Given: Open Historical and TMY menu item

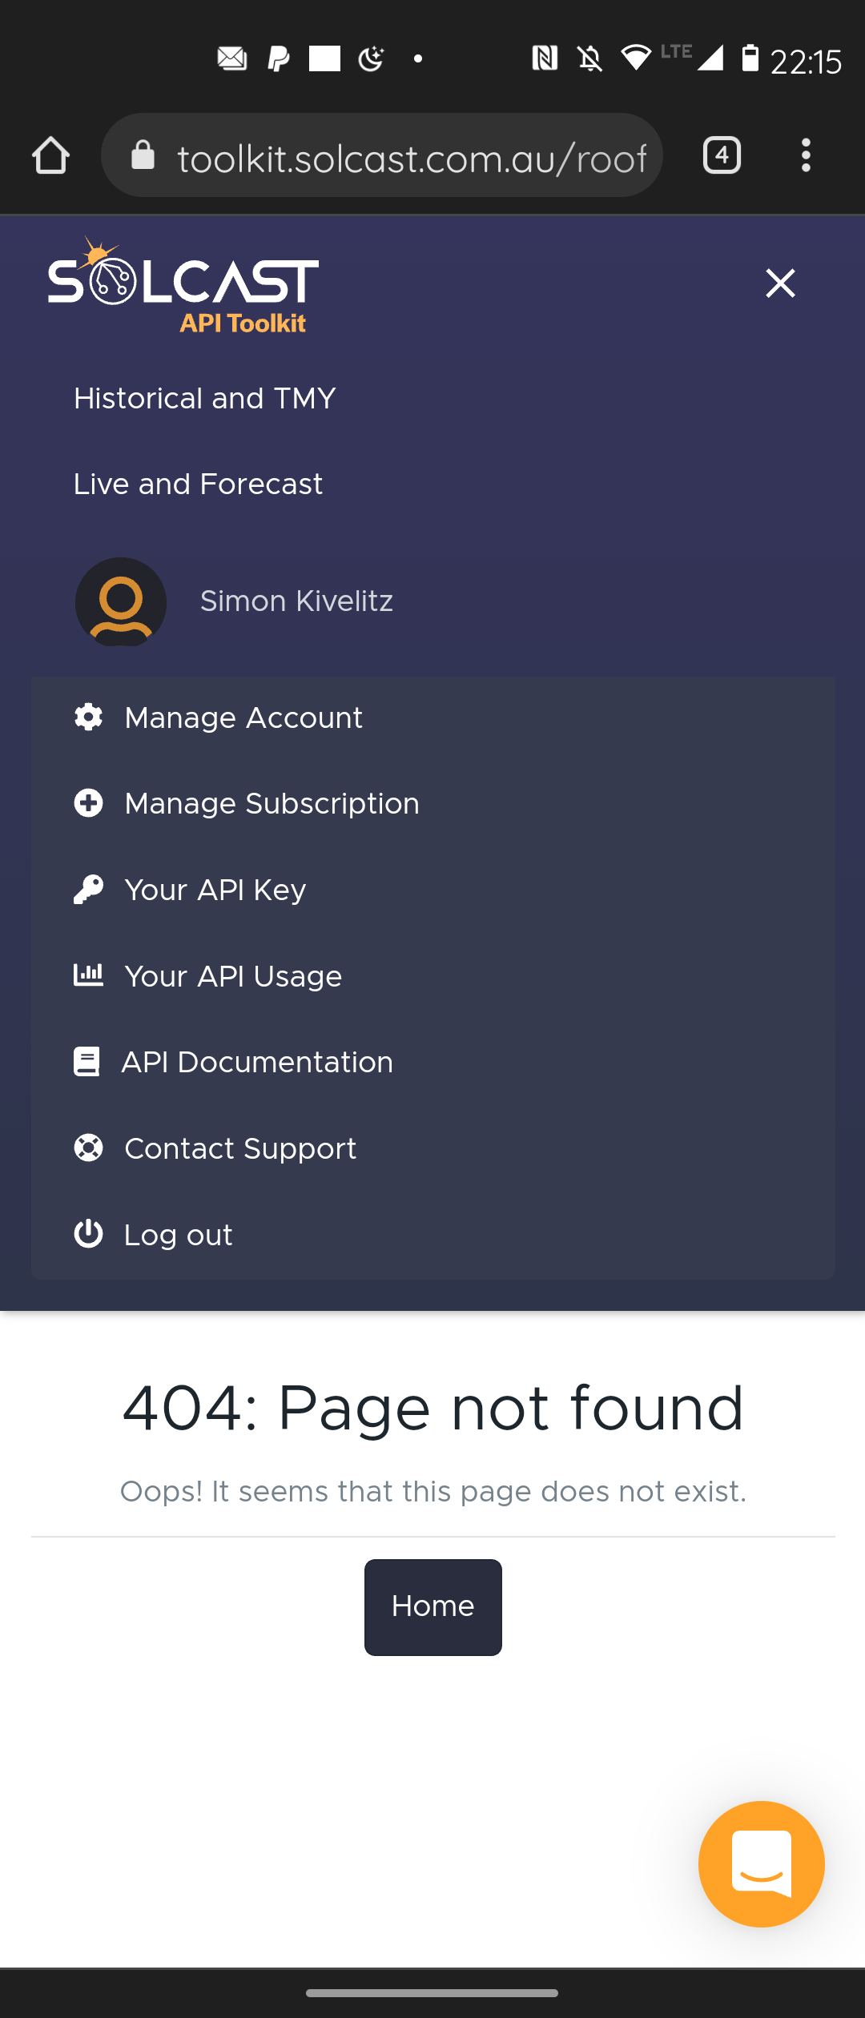Looking at the screenshot, I should coord(204,399).
